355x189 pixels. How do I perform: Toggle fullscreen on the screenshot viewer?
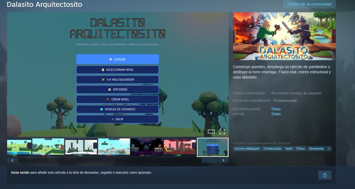[x=222, y=131]
